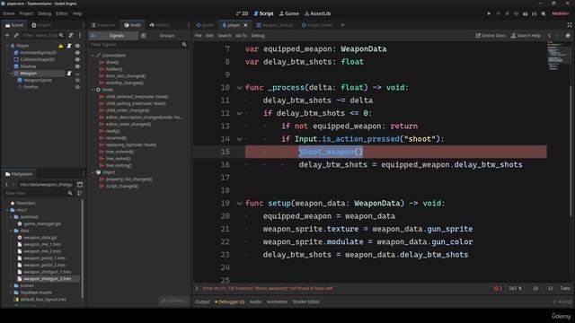Screen dimensions: 575x323
Task: Fold the setup function at line 19
Action: (x=239, y=204)
